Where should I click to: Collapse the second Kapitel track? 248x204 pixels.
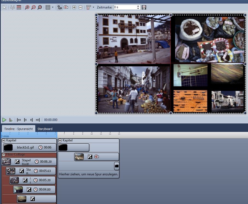(x=60, y=140)
